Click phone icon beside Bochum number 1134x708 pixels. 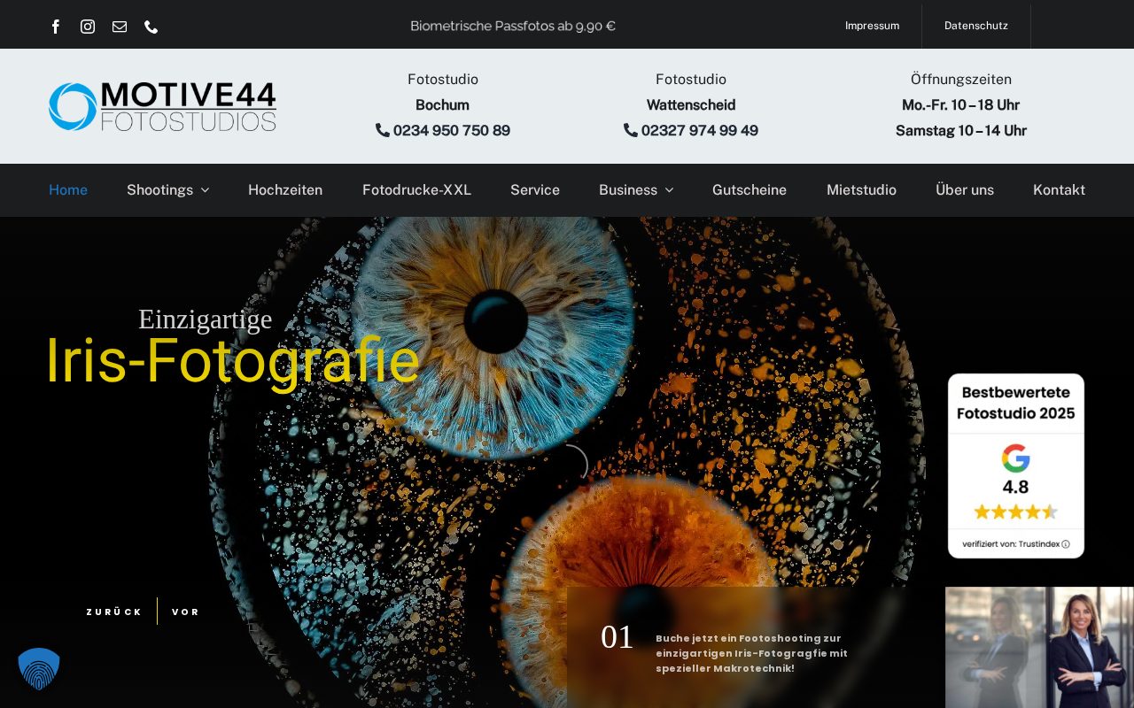click(383, 130)
